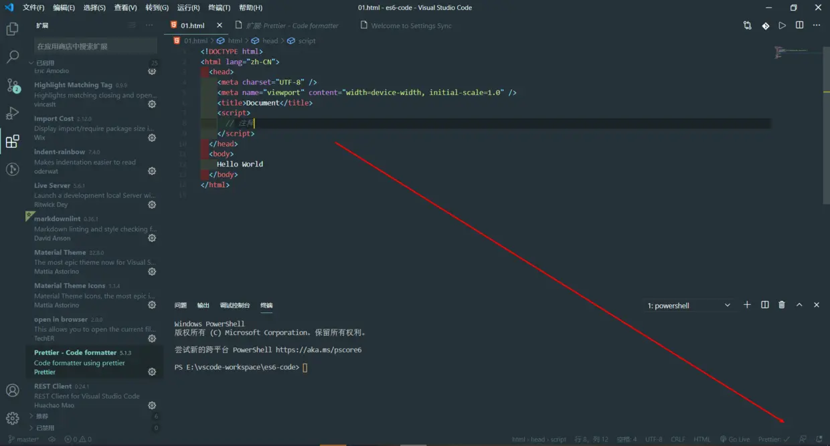Open the GitLens view icon in activity bar

12,169
